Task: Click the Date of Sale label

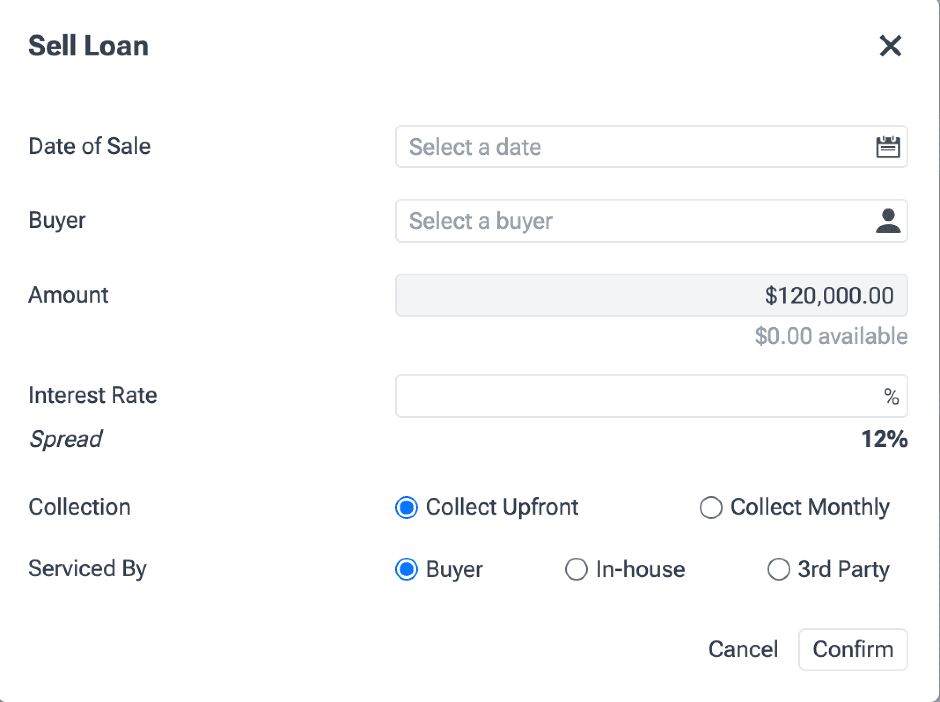Action: point(89,146)
